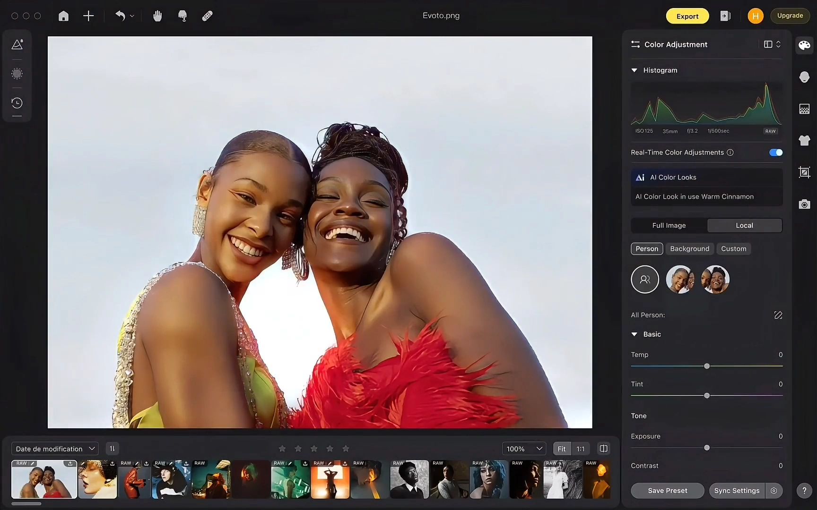Toggle the panel layout view icon
The height and width of the screenshot is (510, 817).
pos(768,44)
